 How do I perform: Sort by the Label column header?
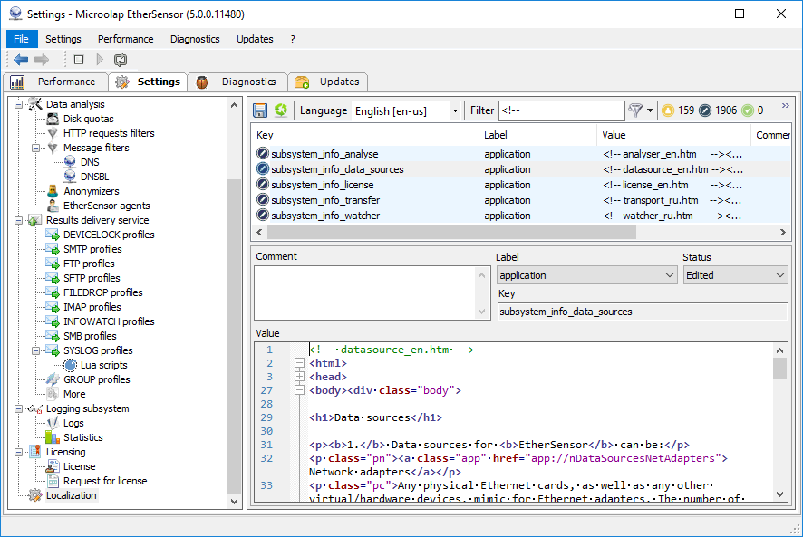click(x=538, y=135)
